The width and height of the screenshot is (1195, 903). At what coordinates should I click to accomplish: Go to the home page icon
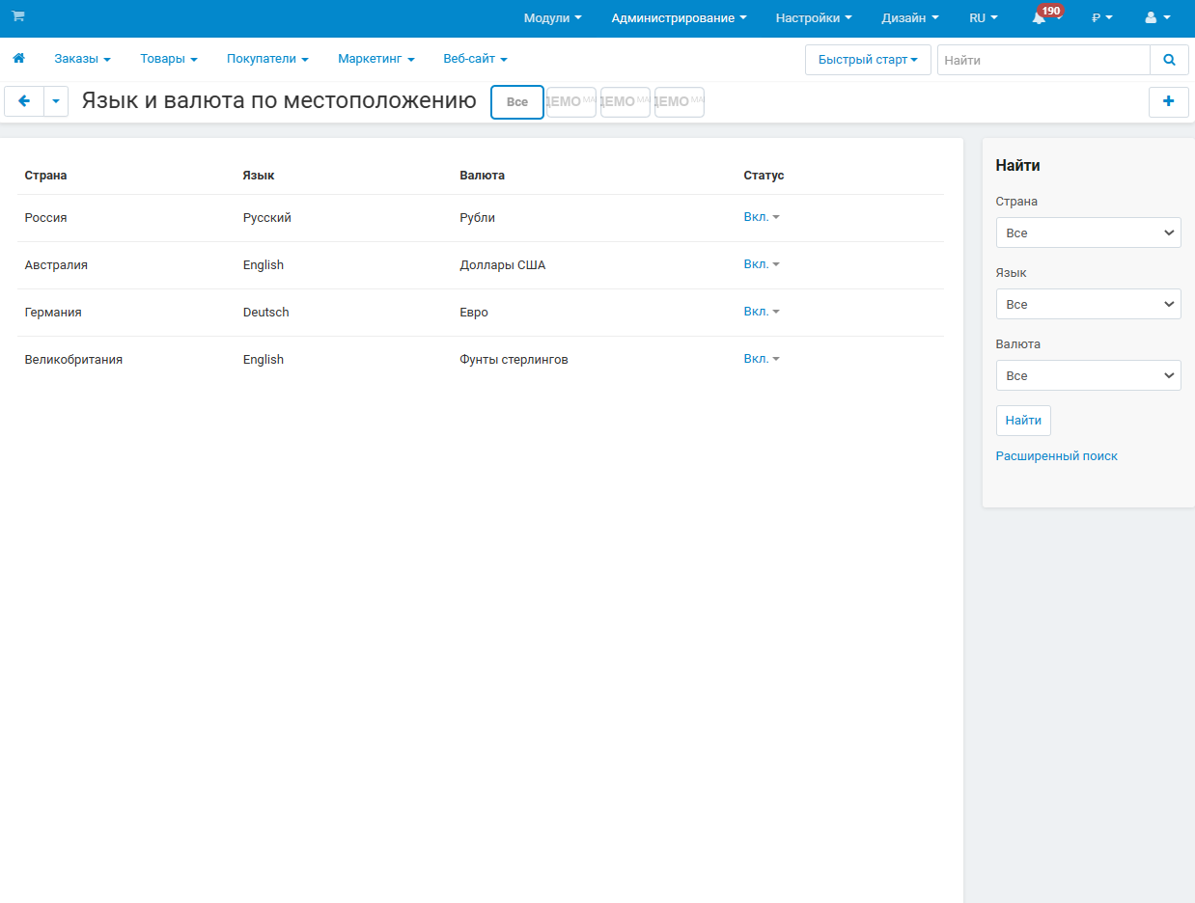point(18,59)
